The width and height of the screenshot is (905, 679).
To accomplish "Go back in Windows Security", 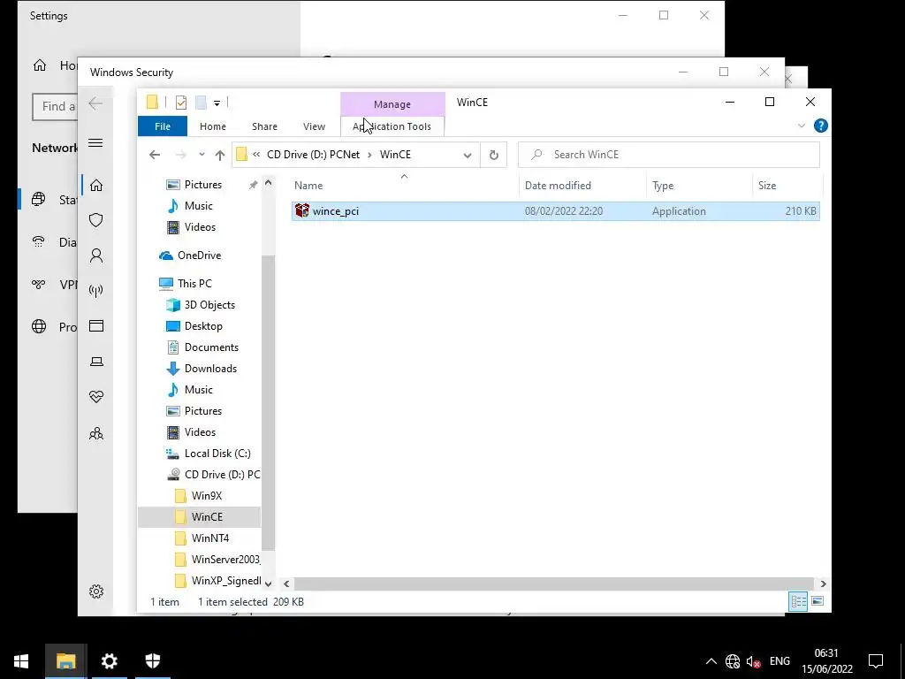I will click(95, 104).
